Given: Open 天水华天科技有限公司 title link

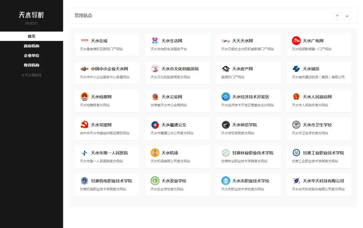Looking at the screenshot, I should tap(323, 181).
